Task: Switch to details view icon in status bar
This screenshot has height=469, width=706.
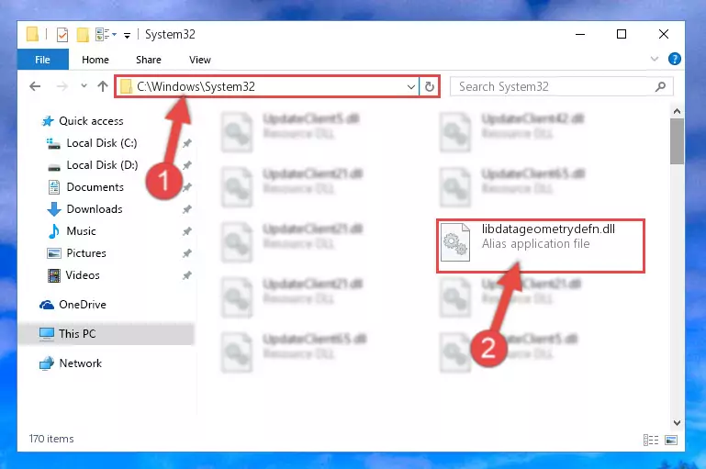Action: [651, 440]
